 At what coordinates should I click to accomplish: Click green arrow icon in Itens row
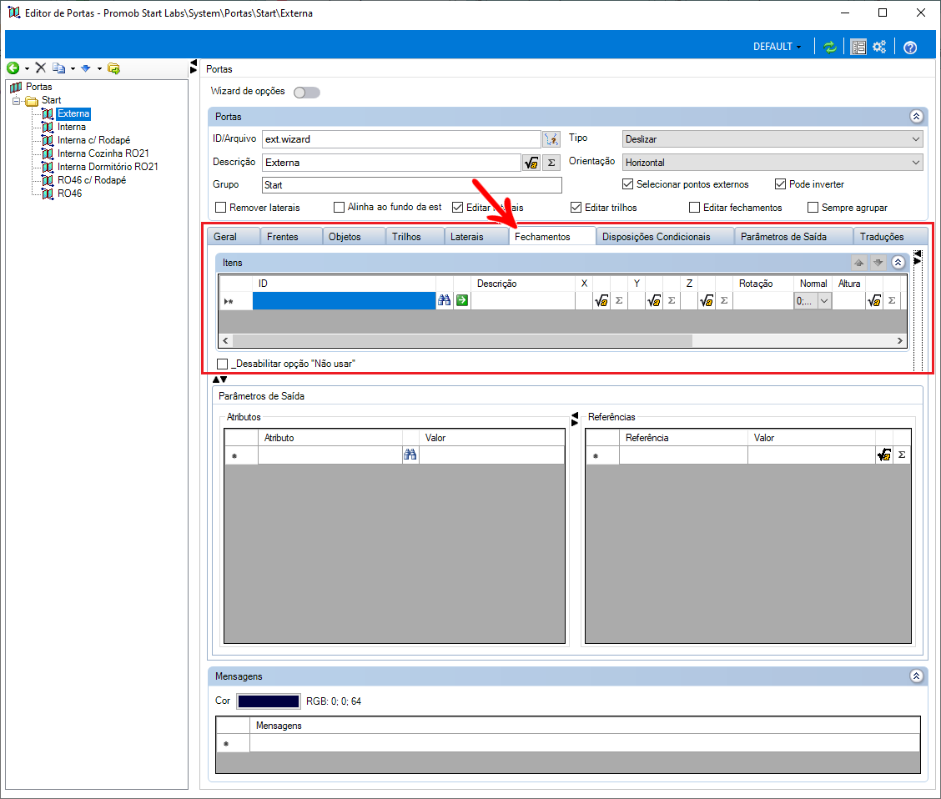coord(462,300)
